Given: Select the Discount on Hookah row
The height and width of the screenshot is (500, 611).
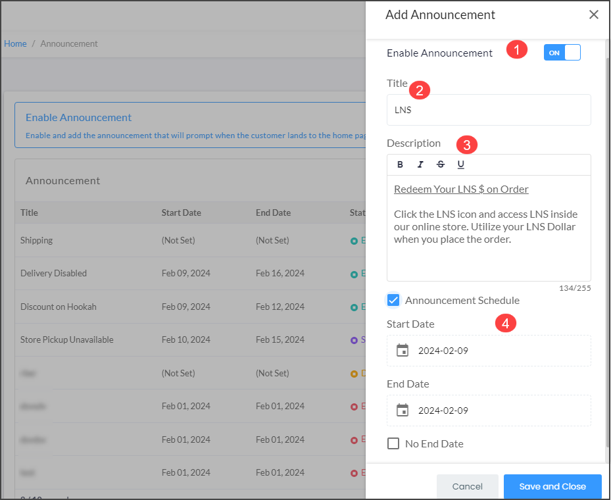Looking at the screenshot, I should (191, 307).
